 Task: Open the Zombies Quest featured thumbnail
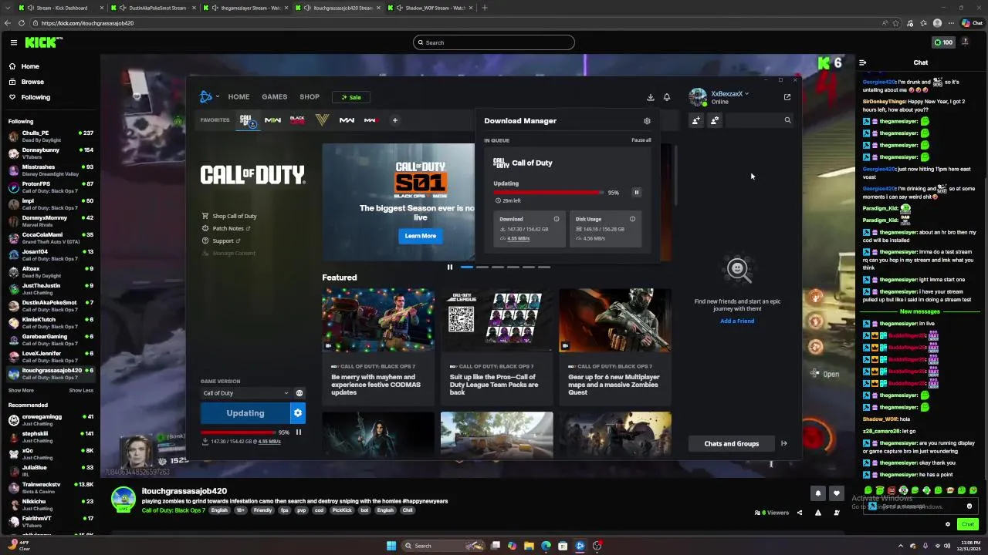tap(615, 321)
